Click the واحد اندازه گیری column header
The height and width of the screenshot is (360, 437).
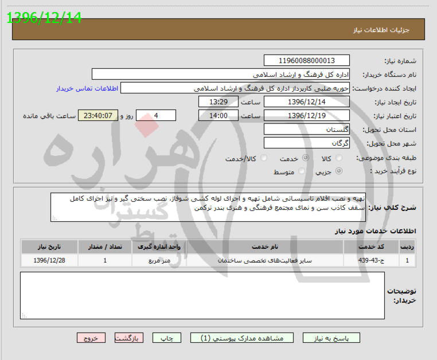coord(159,246)
